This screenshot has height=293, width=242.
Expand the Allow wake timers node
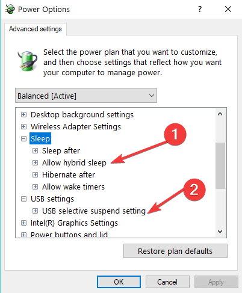(35, 187)
